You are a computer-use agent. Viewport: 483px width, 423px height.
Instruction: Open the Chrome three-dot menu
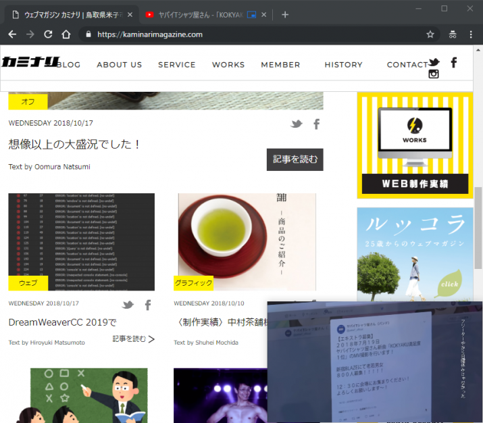471,34
